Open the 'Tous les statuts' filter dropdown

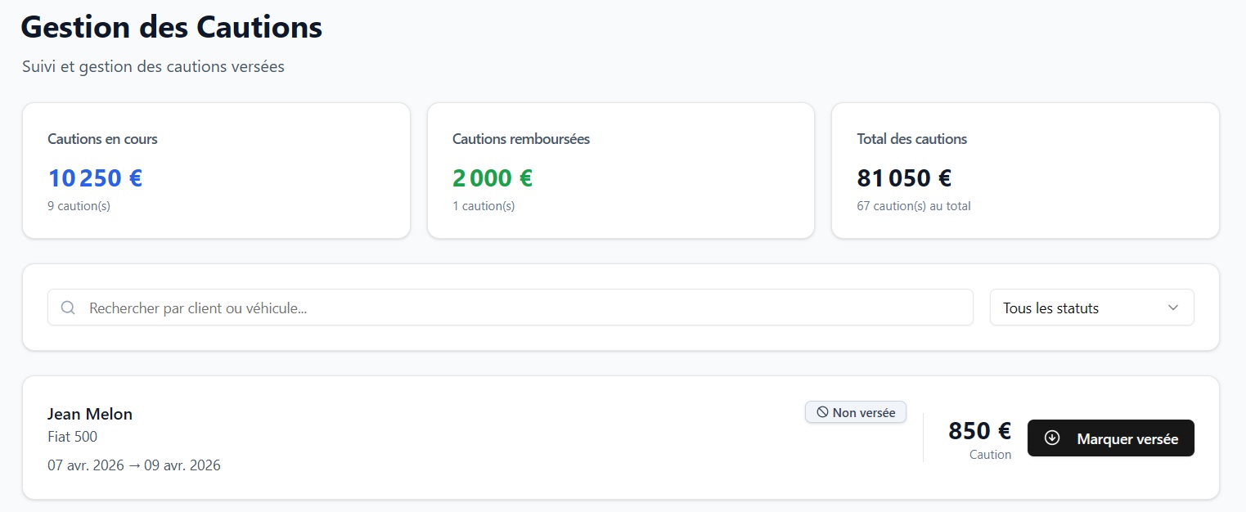pyautogui.click(x=1080, y=308)
